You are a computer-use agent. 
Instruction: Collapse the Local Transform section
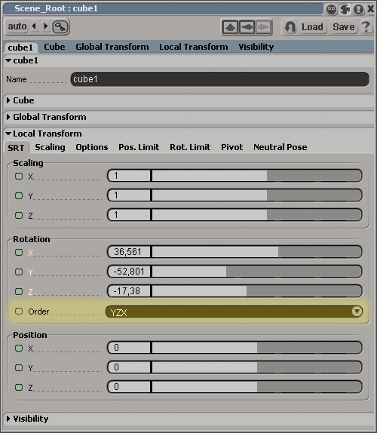point(8,134)
